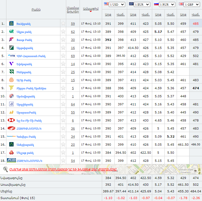Screen dimensions: 202x201
Task: Open branch count 54 link in row 18
Action: click(73, 161)
